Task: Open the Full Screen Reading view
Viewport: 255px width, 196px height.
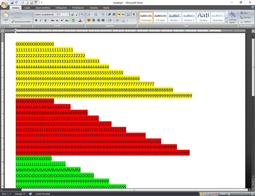Action: [206, 194]
